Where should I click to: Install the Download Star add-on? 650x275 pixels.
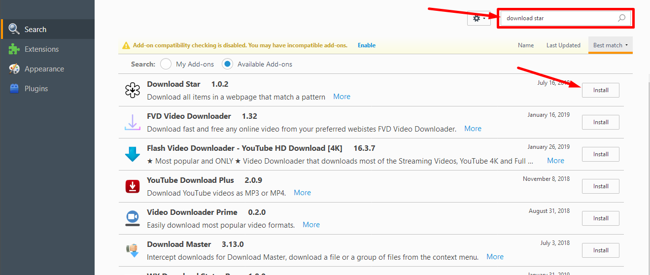[x=601, y=90]
